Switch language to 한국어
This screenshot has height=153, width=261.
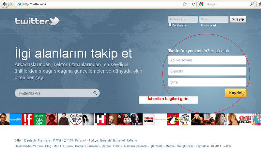click(x=68, y=140)
